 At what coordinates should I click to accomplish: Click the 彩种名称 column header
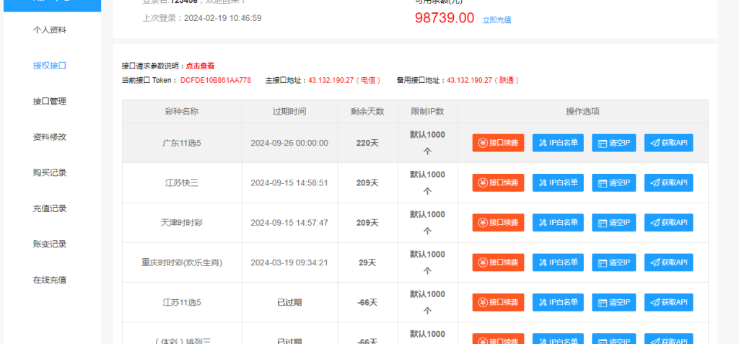point(182,112)
